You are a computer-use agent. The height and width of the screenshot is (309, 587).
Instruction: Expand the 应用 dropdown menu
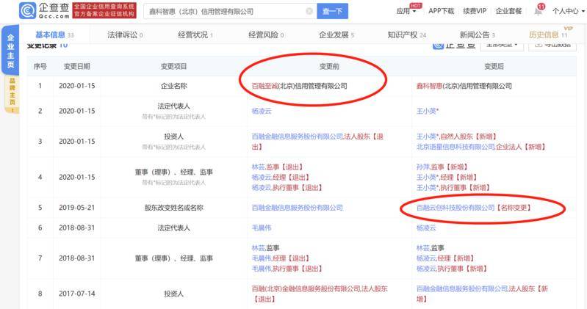406,11
